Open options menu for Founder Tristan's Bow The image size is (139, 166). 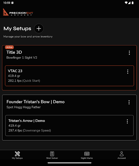(x=129, y=102)
